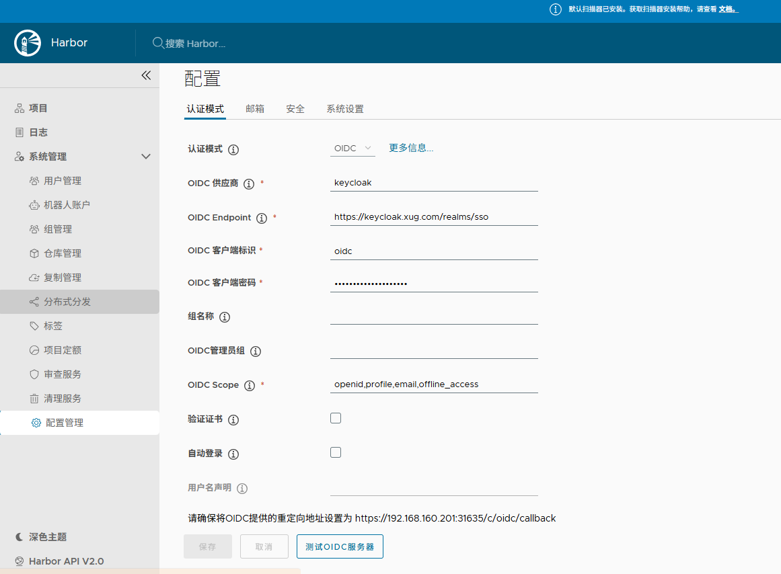Screen dimensions: 781x574
Task: Click the 取消 button
Action: pyautogui.click(x=264, y=546)
